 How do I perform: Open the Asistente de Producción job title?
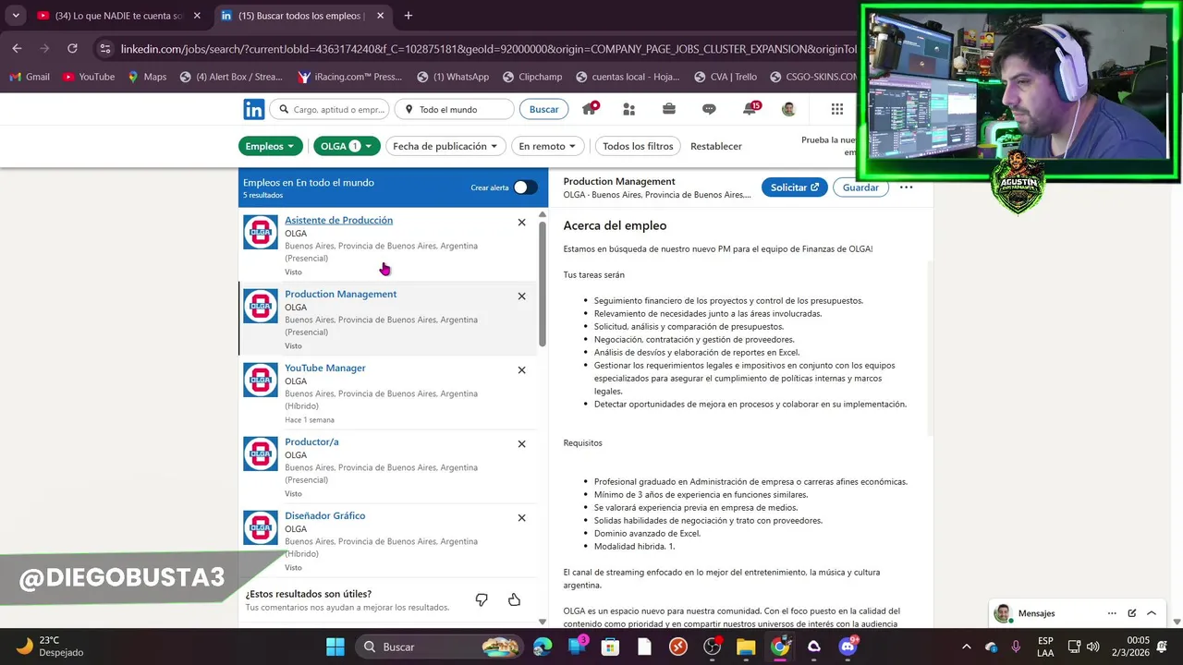tap(338, 220)
